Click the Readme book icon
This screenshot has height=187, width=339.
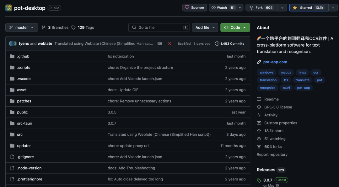pyautogui.click(x=259, y=99)
